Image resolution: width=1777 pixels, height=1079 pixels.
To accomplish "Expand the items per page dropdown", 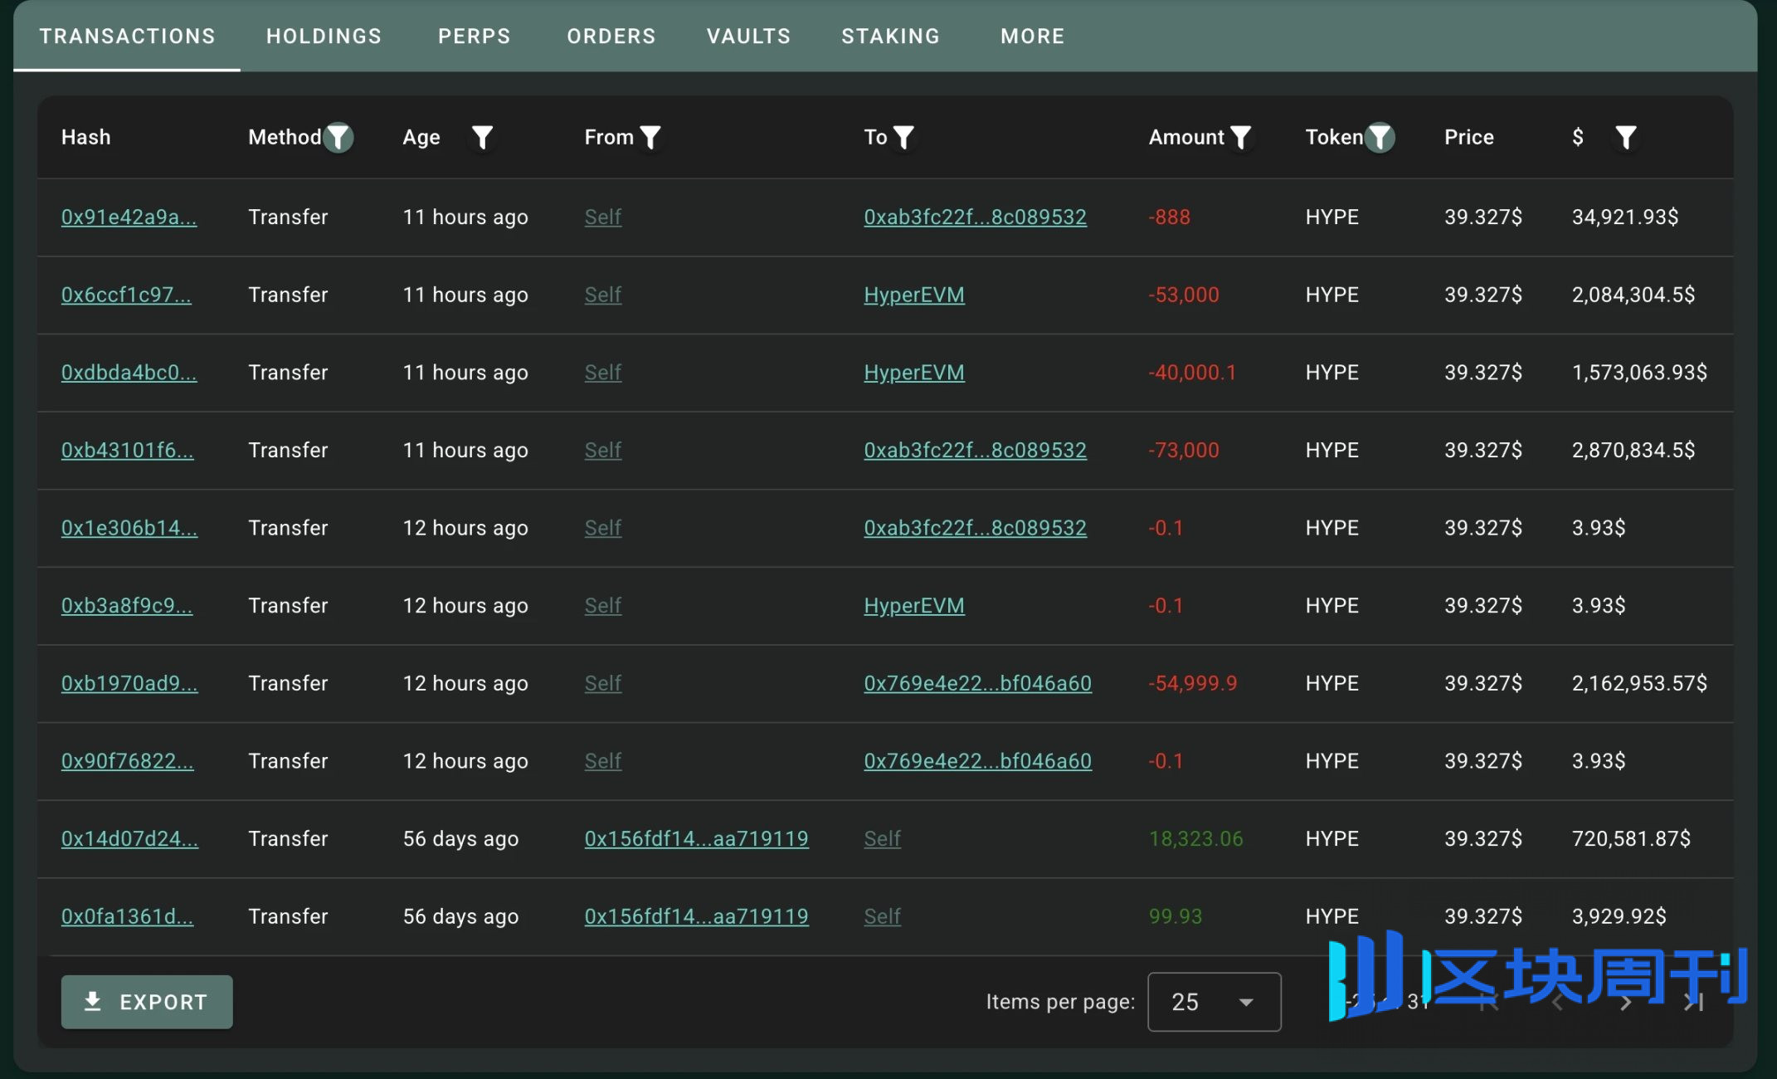I will [1214, 1002].
